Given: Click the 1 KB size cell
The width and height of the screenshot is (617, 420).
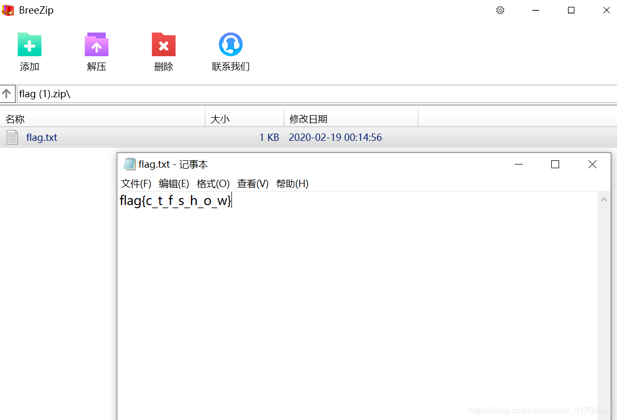Looking at the screenshot, I should (269, 137).
